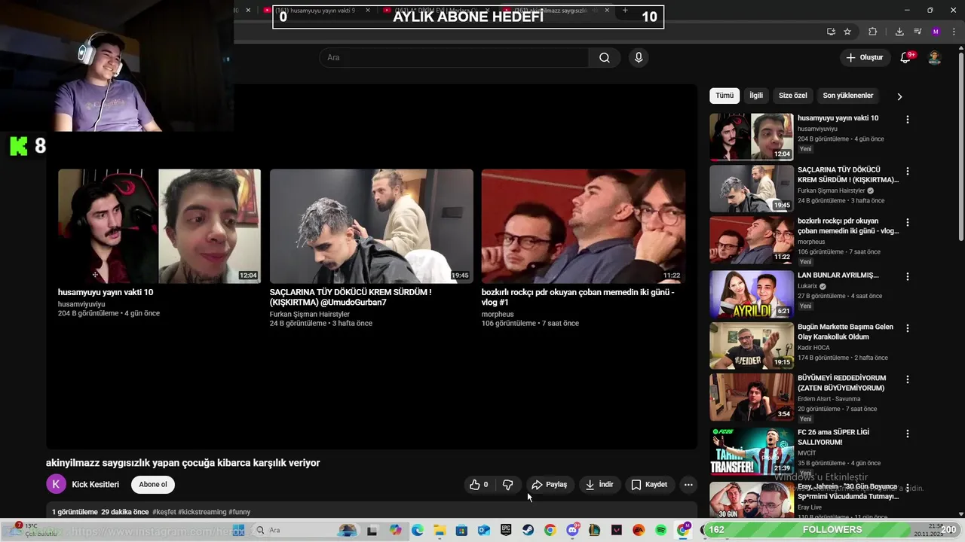Focus the YouTube Ara search field
The image size is (965, 542).
[x=454, y=58]
